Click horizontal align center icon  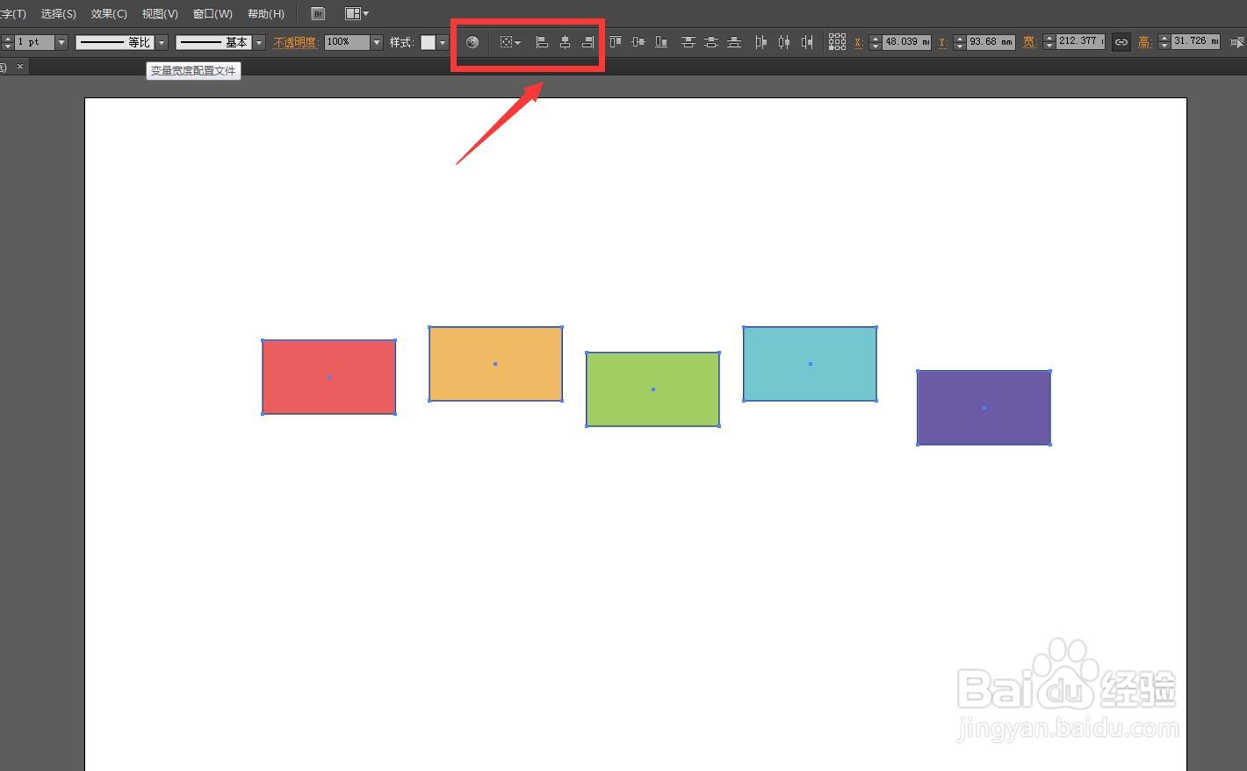point(565,42)
